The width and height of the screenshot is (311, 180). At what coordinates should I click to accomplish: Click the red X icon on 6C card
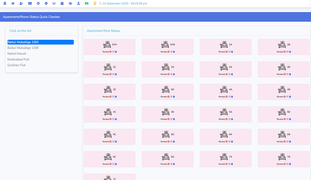point(111,164)
